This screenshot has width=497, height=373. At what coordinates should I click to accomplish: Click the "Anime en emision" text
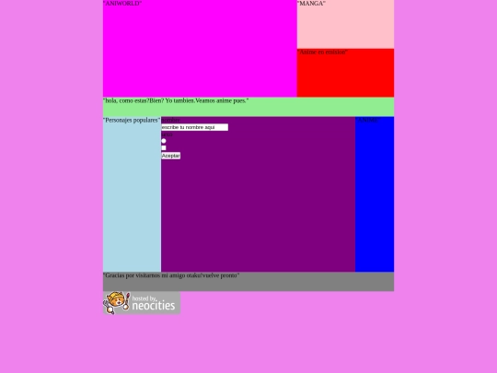(322, 52)
